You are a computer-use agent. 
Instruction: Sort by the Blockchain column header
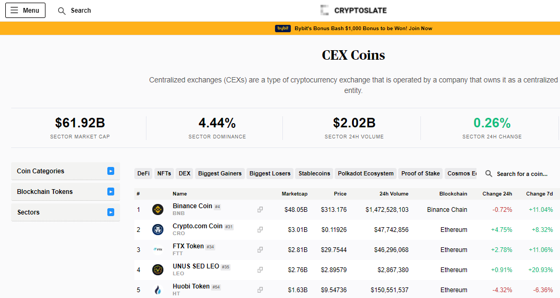coord(453,194)
